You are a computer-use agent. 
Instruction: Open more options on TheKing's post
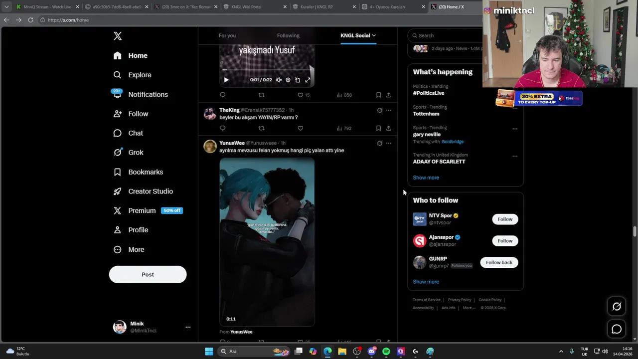point(389,110)
